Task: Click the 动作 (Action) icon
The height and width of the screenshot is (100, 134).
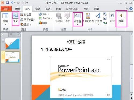Action: (x=67, y=15)
